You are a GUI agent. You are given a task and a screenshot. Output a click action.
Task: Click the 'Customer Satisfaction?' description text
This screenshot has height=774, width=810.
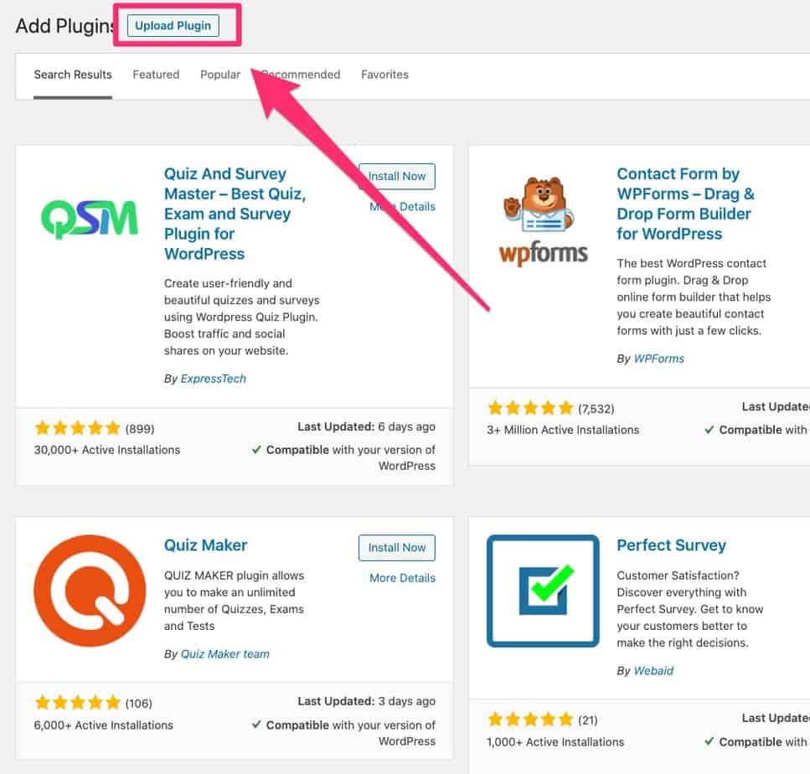point(689,609)
